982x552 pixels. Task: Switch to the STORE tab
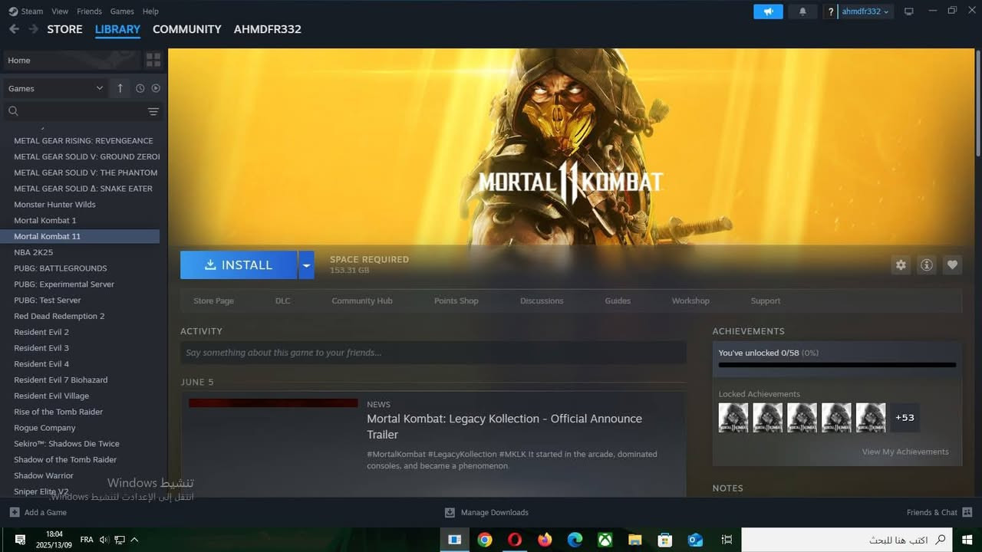coord(64,29)
